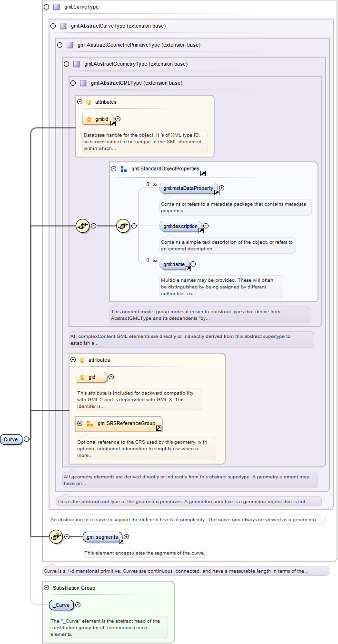Viewport: 338px width, 644px height.
Task: Click gml:AbstractCurveType (extension base) label
Action: [x=118, y=26]
